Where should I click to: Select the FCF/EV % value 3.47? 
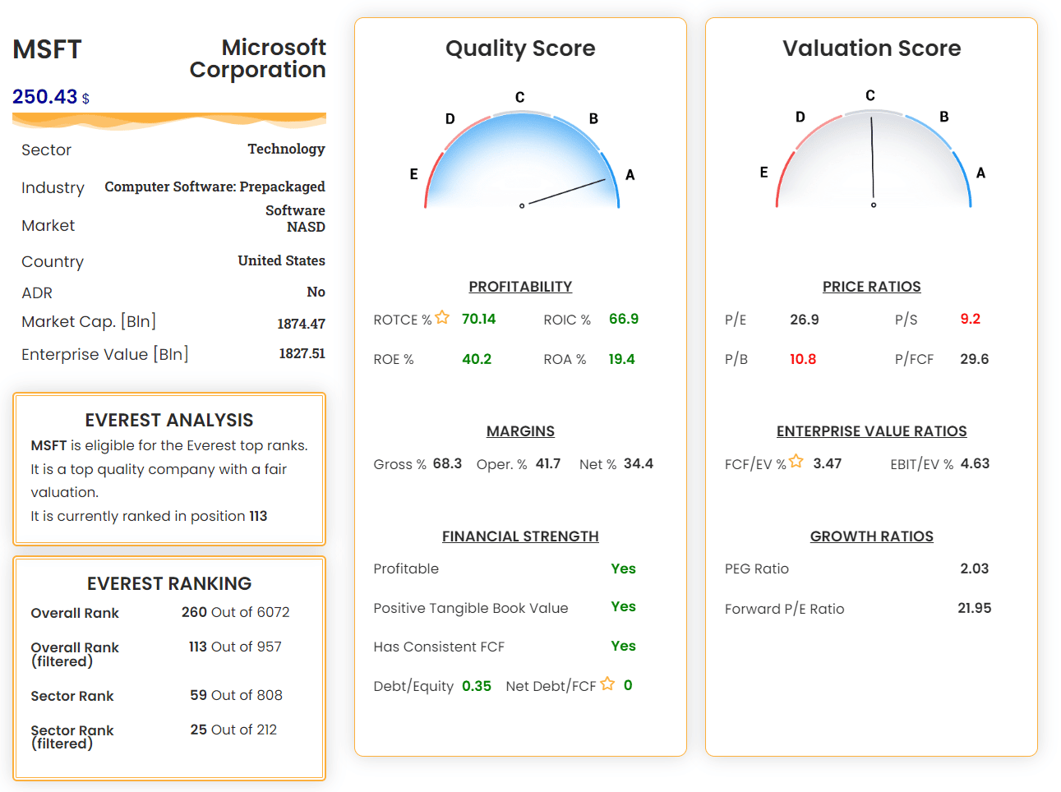(828, 463)
